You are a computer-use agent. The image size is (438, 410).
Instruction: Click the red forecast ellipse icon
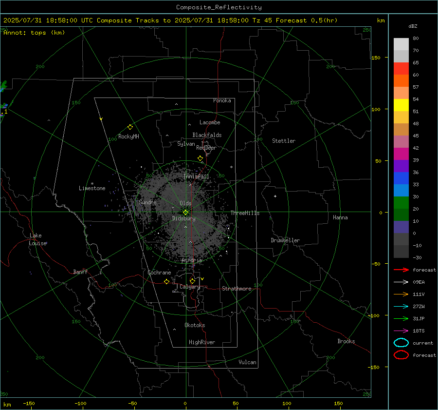401,355
